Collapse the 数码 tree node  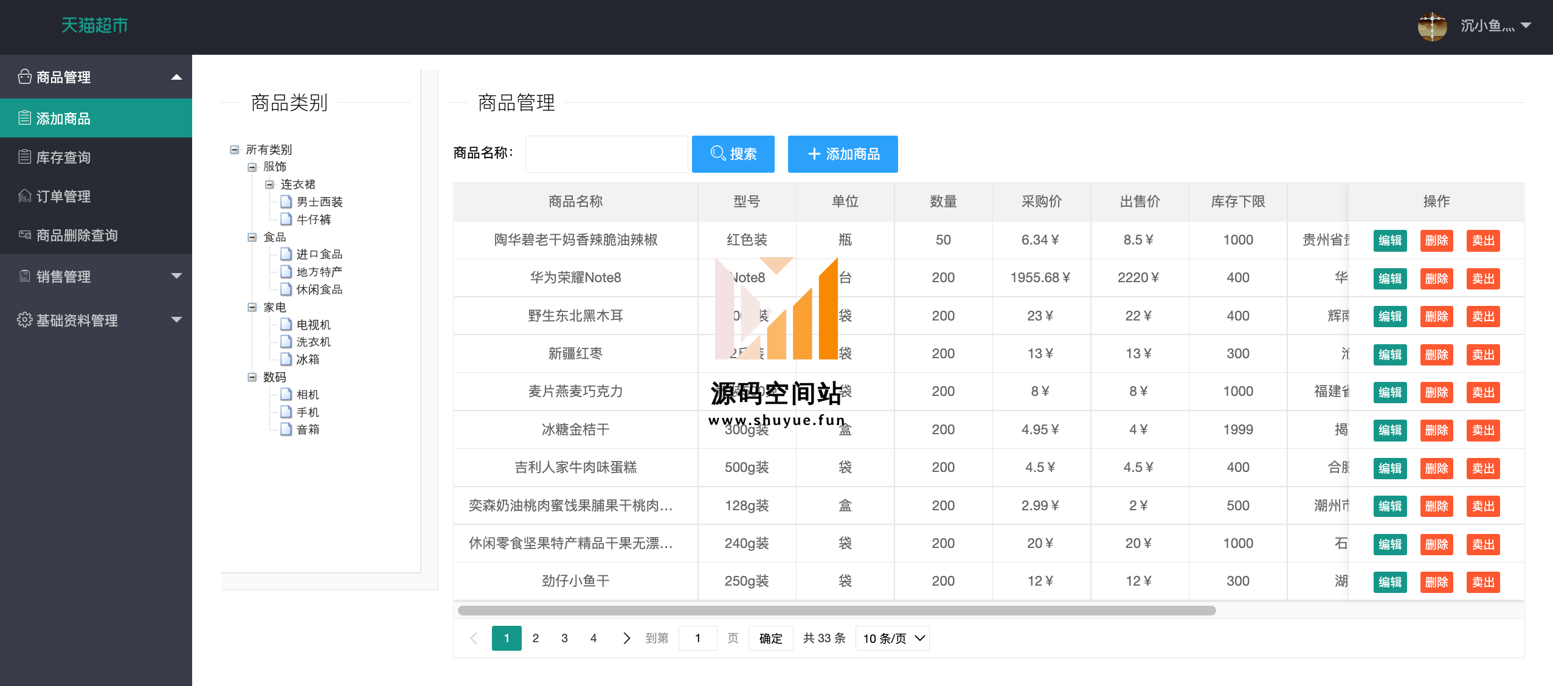[252, 377]
